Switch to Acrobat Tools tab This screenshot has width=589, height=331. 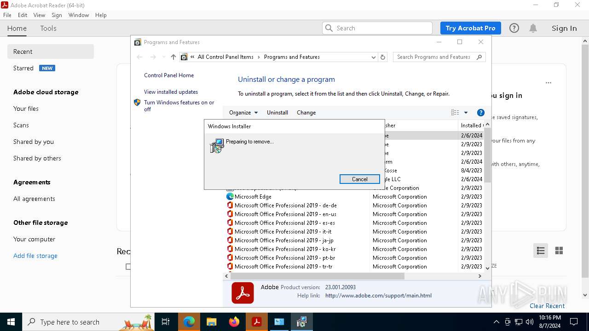point(48,28)
